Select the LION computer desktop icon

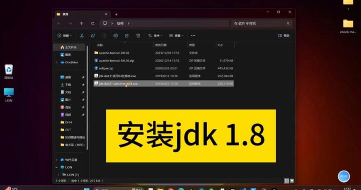tap(9, 95)
